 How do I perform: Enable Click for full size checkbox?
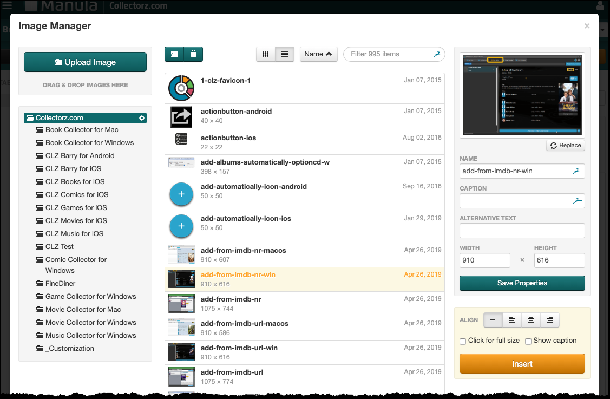click(x=463, y=342)
